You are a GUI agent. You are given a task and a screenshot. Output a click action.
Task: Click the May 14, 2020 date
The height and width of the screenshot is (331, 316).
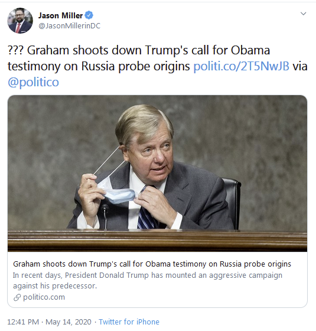point(69,322)
